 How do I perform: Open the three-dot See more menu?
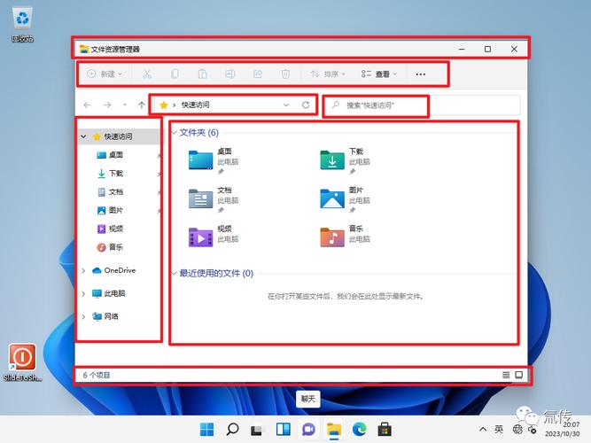(421, 74)
